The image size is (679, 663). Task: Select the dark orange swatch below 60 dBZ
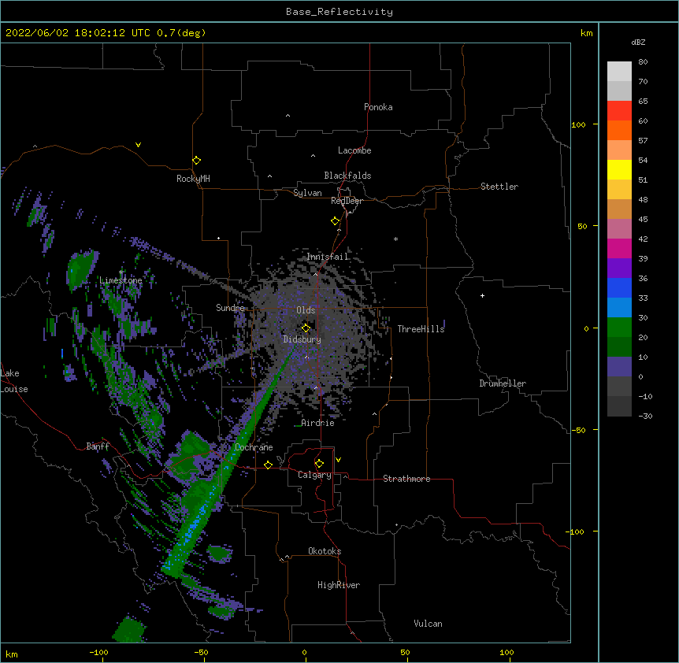[x=619, y=130]
